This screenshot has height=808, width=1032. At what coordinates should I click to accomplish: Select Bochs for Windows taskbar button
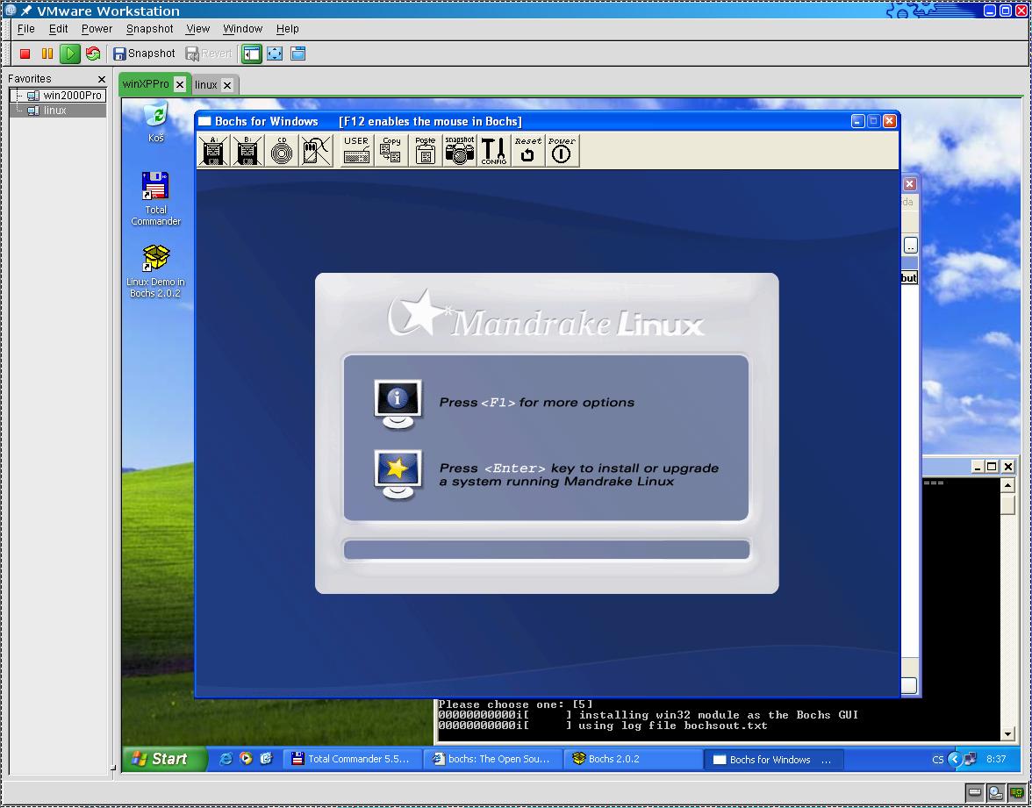[772, 760]
